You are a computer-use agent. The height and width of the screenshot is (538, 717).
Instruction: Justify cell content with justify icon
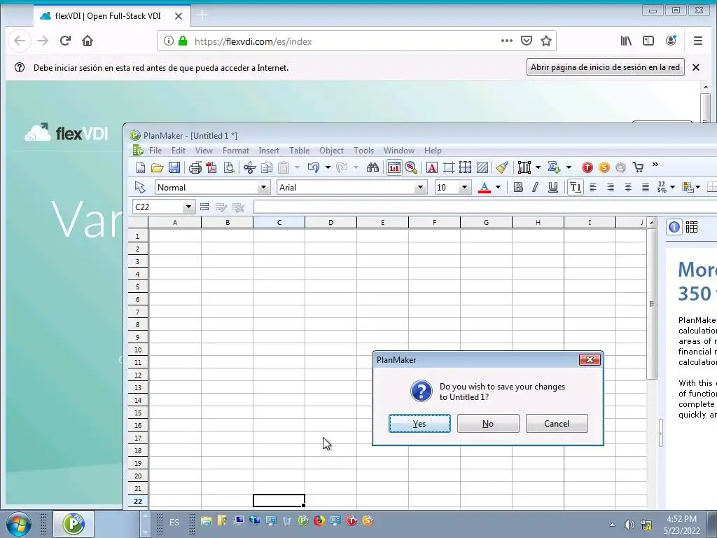point(645,187)
